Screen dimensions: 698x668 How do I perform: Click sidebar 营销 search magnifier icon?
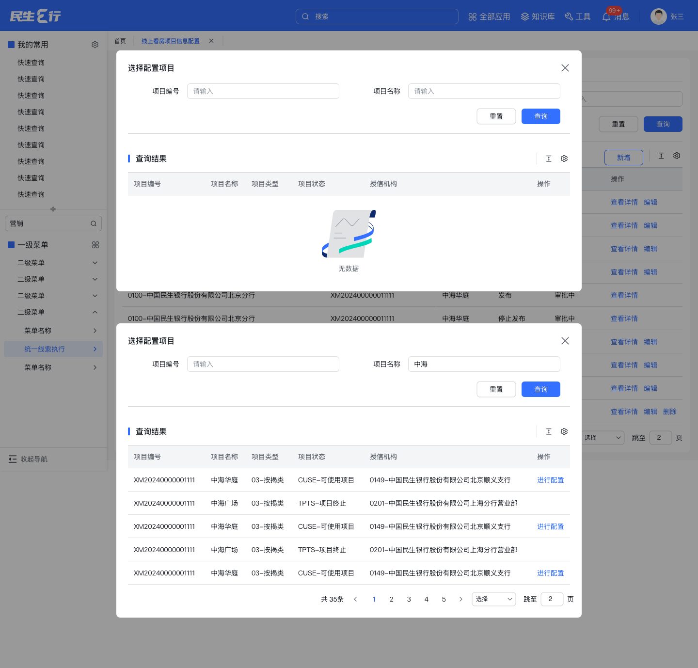tap(94, 223)
